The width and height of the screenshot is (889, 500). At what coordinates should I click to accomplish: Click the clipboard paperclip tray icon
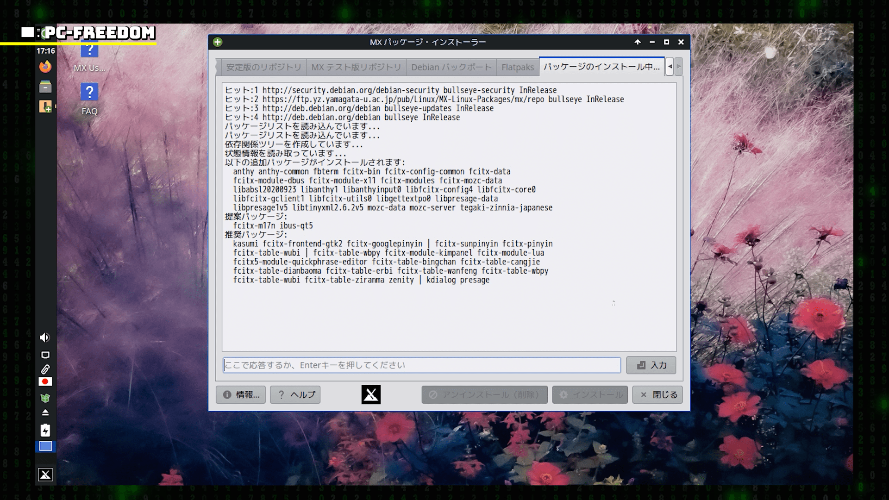(45, 369)
